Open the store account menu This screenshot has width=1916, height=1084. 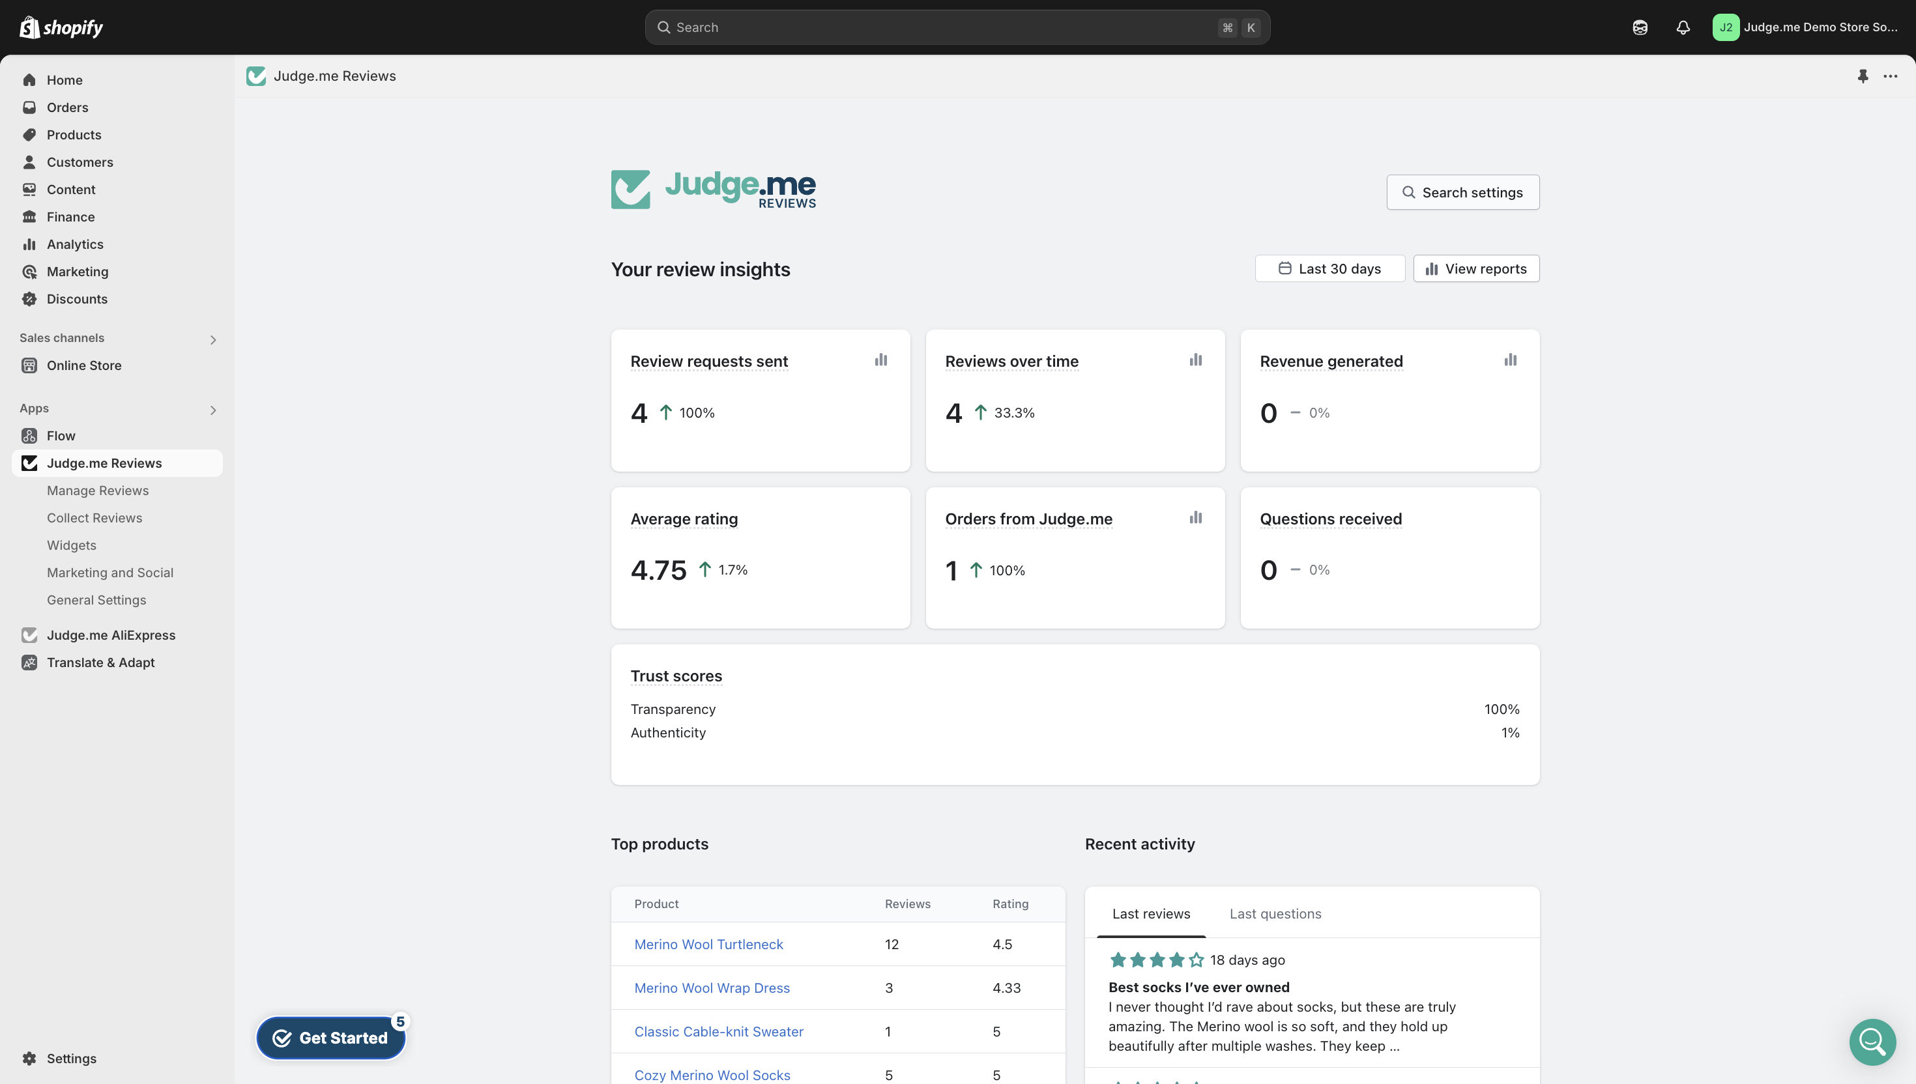click(x=1805, y=27)
